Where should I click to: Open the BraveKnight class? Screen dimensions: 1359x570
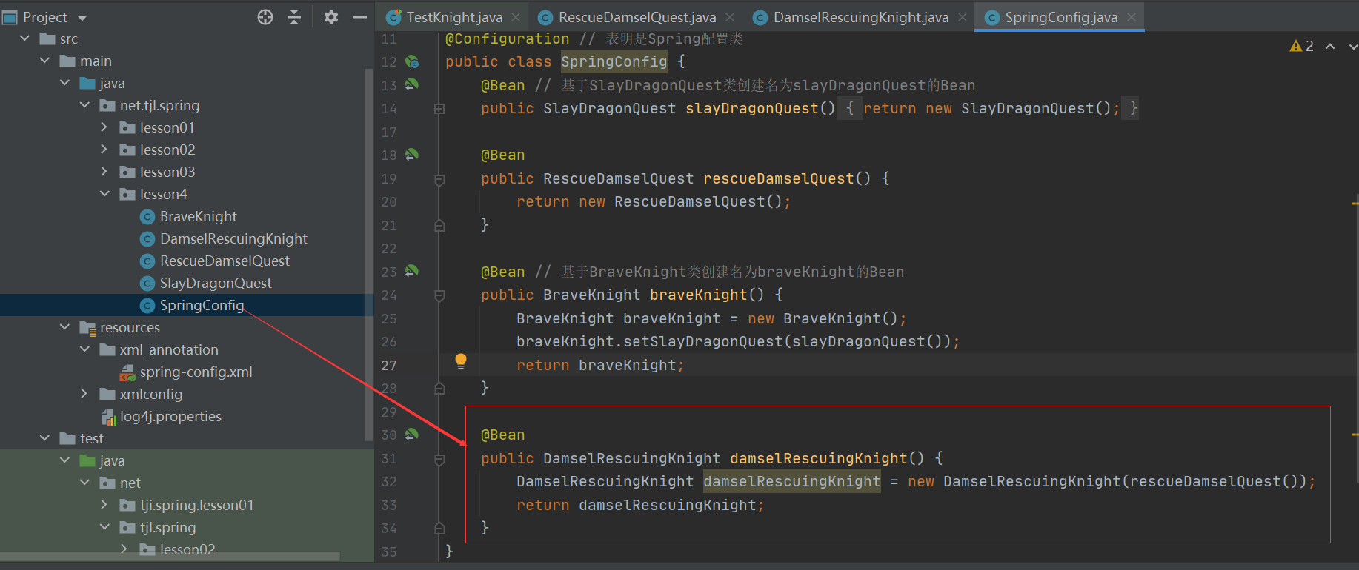point(199,216)
